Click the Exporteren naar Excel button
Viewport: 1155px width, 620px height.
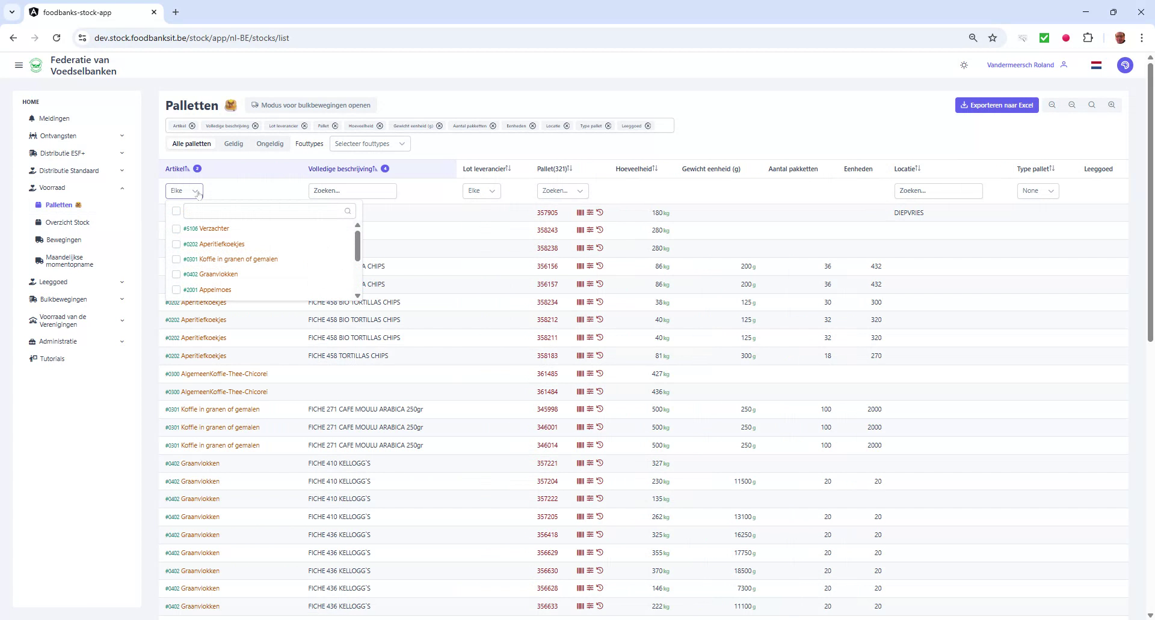(x=996, y=105)
